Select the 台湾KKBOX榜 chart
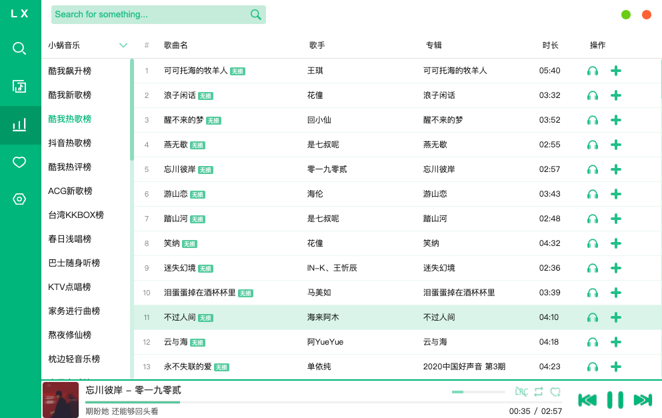 click(x=76, y=215)
